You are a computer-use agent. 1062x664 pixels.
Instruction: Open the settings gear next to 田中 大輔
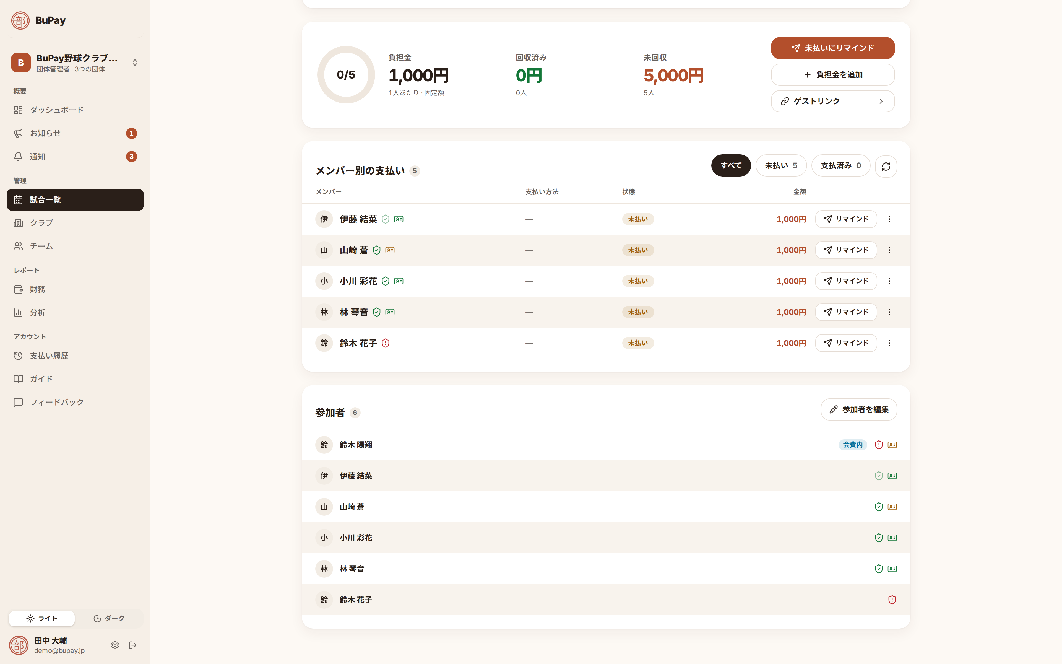pyautogui.click(x=115, y=645)
